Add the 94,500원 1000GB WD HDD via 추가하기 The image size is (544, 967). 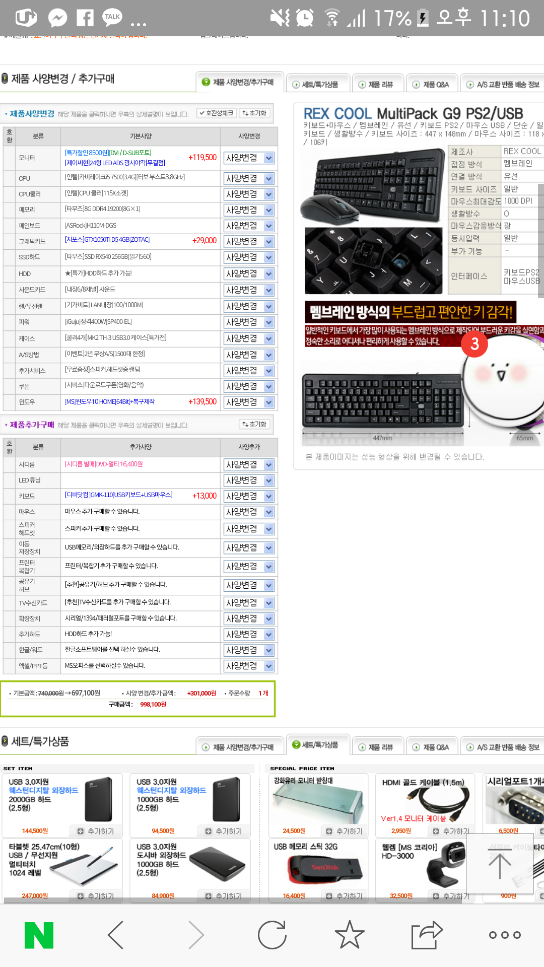click(224, 831)
